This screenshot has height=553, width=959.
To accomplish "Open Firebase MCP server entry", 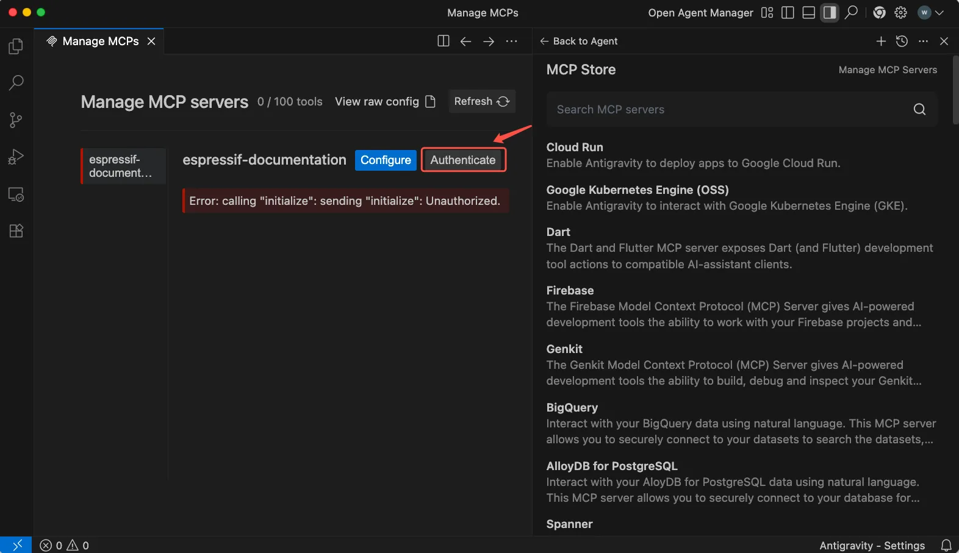I will pos(742,307).
